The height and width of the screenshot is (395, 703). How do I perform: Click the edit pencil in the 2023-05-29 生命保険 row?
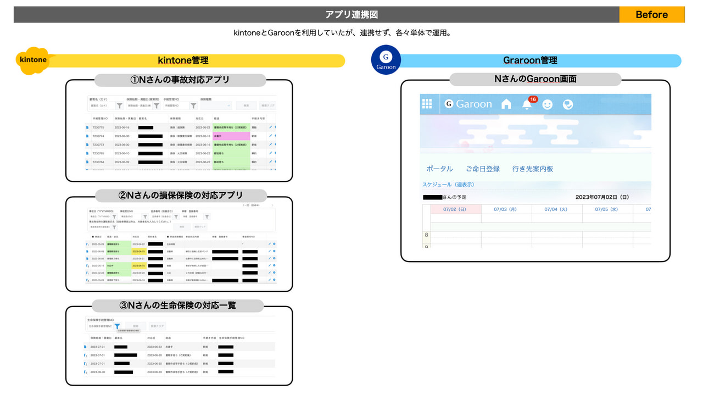[269, 243]
